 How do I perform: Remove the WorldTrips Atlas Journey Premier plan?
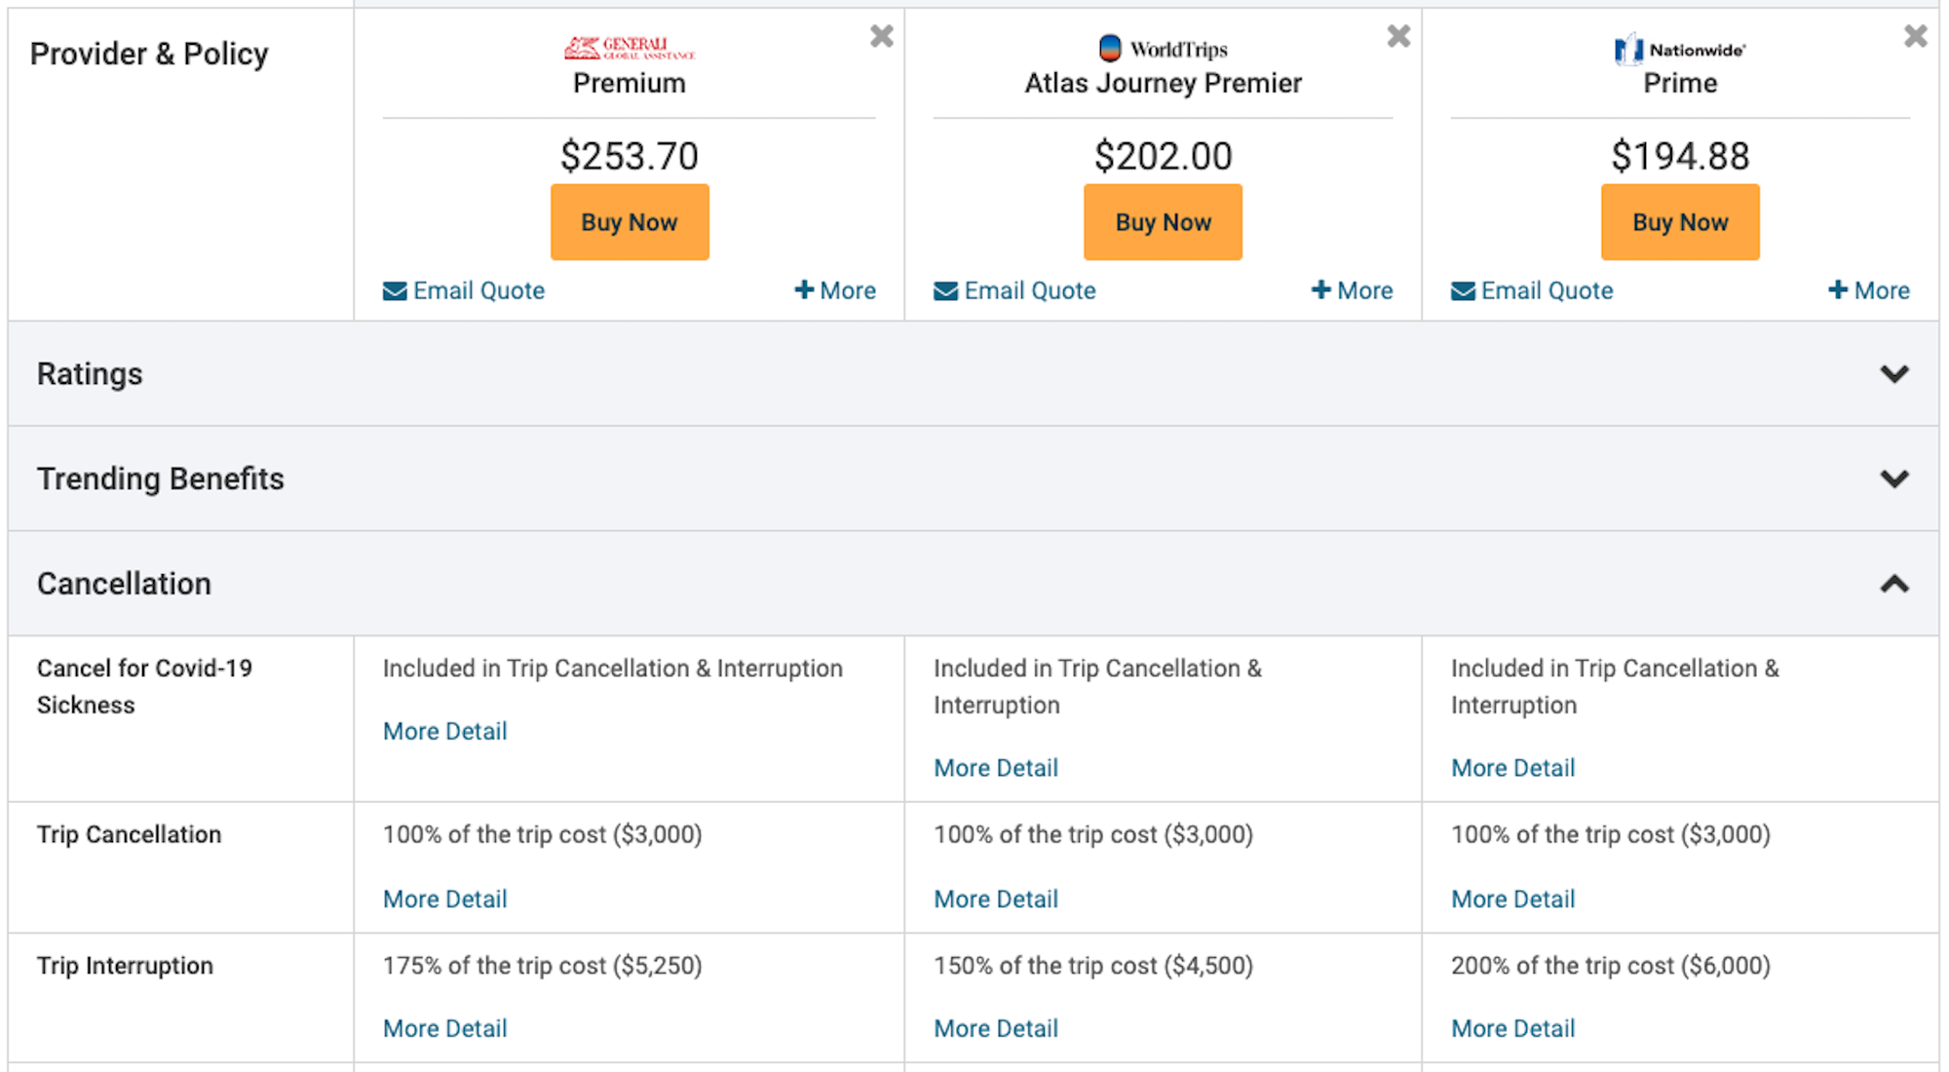click(x=1398, y=37)
